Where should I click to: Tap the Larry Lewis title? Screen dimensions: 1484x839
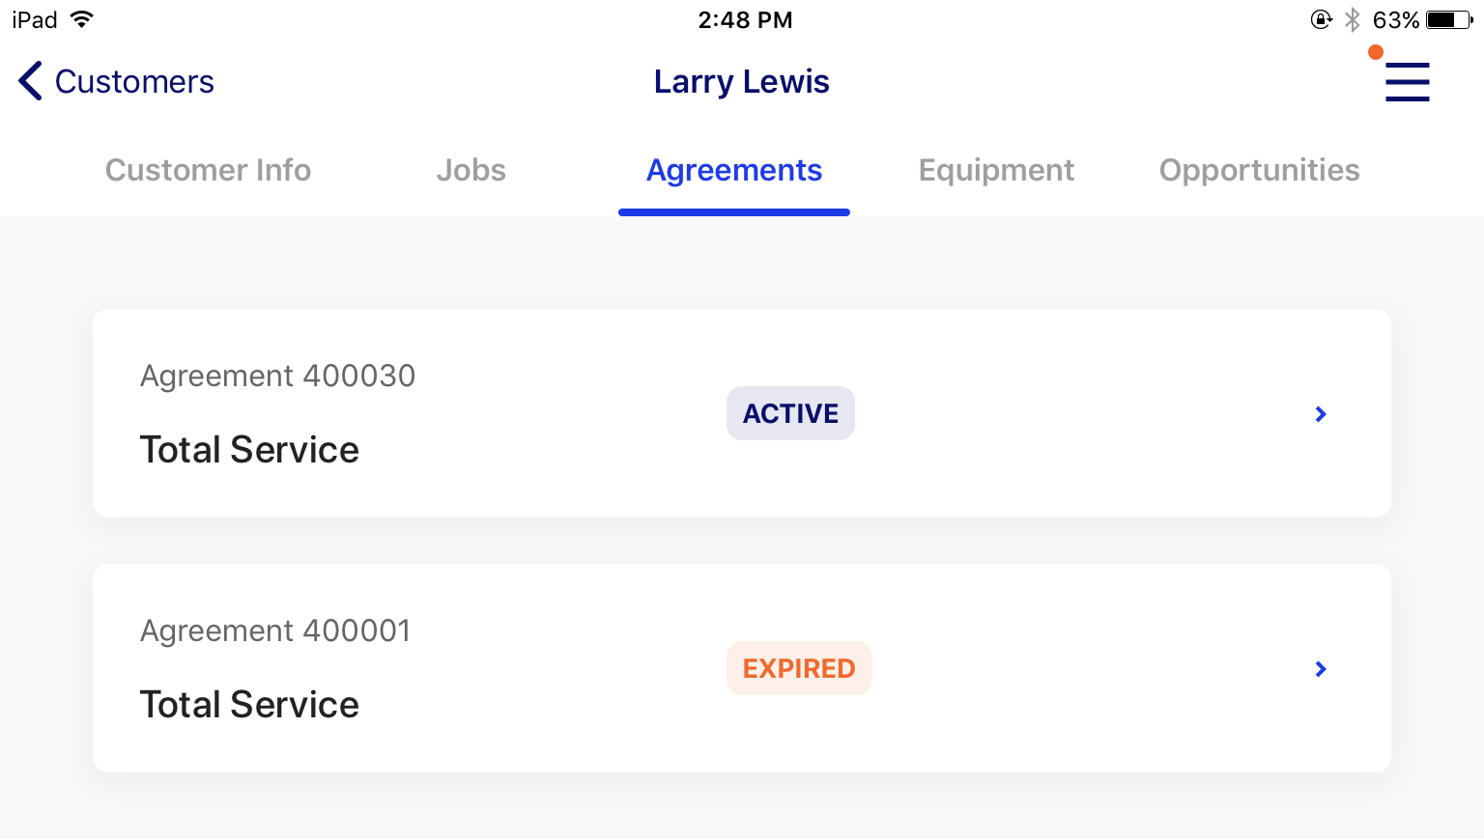(x=741, y=82)
